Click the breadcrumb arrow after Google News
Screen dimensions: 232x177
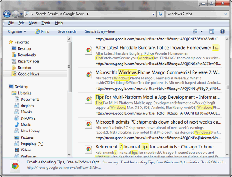click(x=88, y=14)
